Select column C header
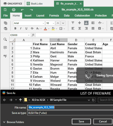This screenshot has height=126, width=113. click(x=59, y=40)
